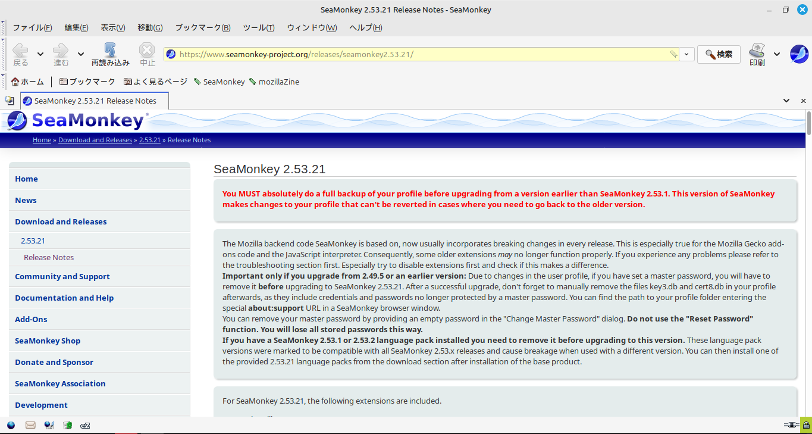Click the green padlock security icon

(805, 425)
